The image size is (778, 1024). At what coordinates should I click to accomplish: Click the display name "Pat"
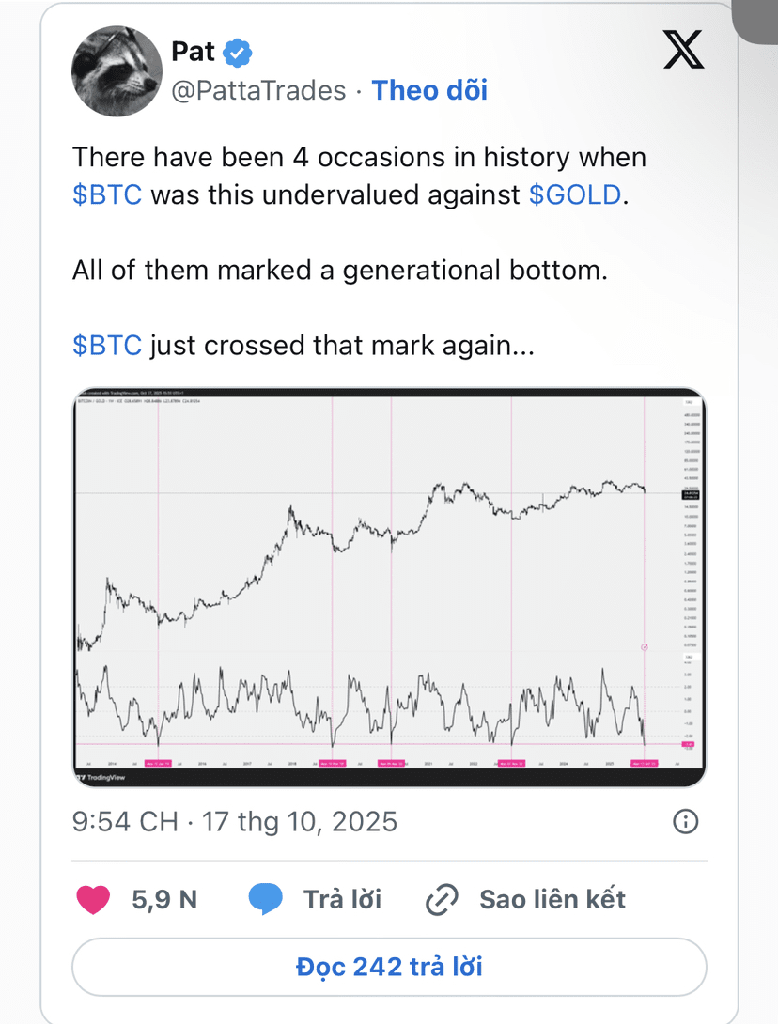[x=194, y=52]
